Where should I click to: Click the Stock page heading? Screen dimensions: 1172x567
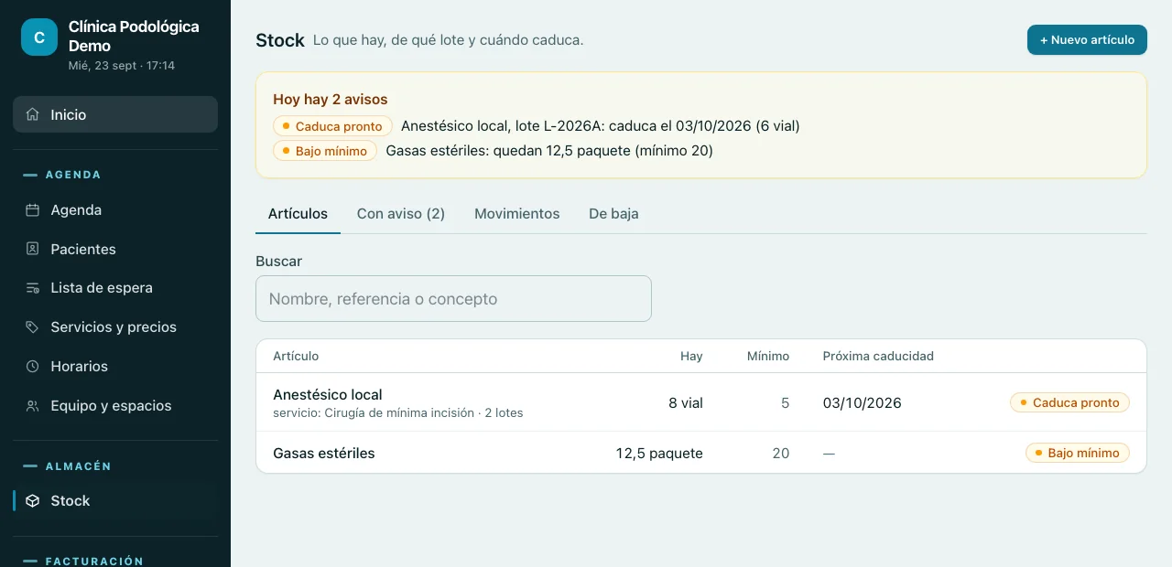click(280, 40)
